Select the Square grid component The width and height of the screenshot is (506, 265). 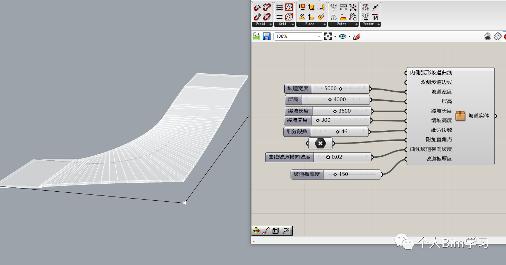[x=279, y=17]
